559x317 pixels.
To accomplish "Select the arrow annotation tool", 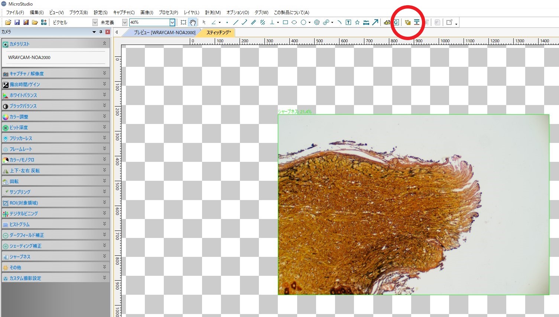I will [x=375, y=22].
